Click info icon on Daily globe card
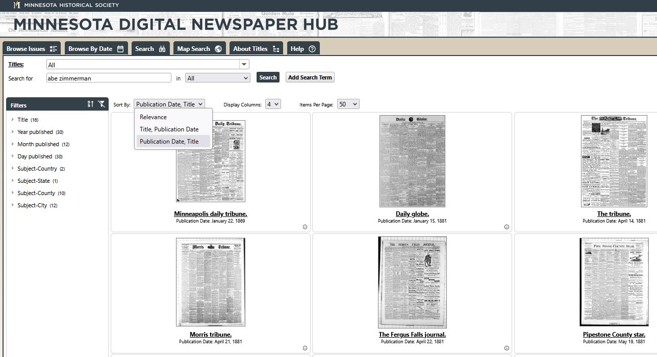 click(507, 227)
